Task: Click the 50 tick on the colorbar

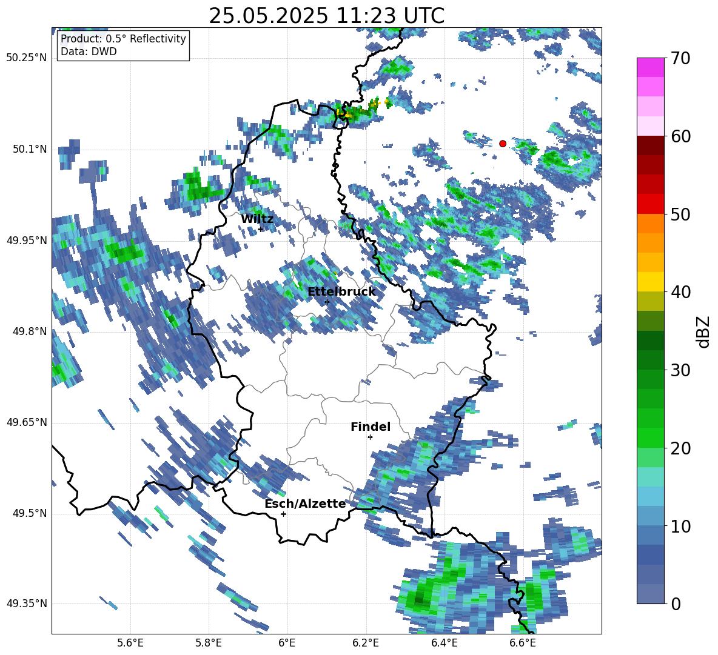Action: click(x=680, y=214)
